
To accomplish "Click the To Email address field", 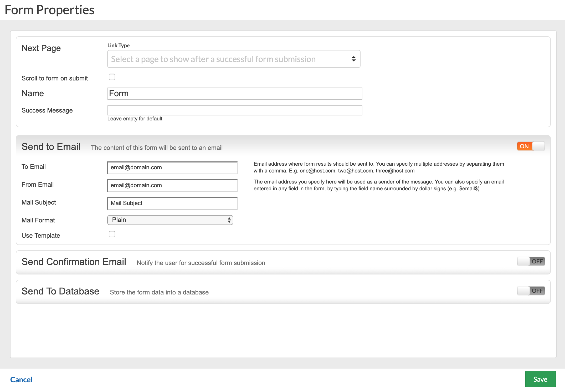I will tap(172, 168).
